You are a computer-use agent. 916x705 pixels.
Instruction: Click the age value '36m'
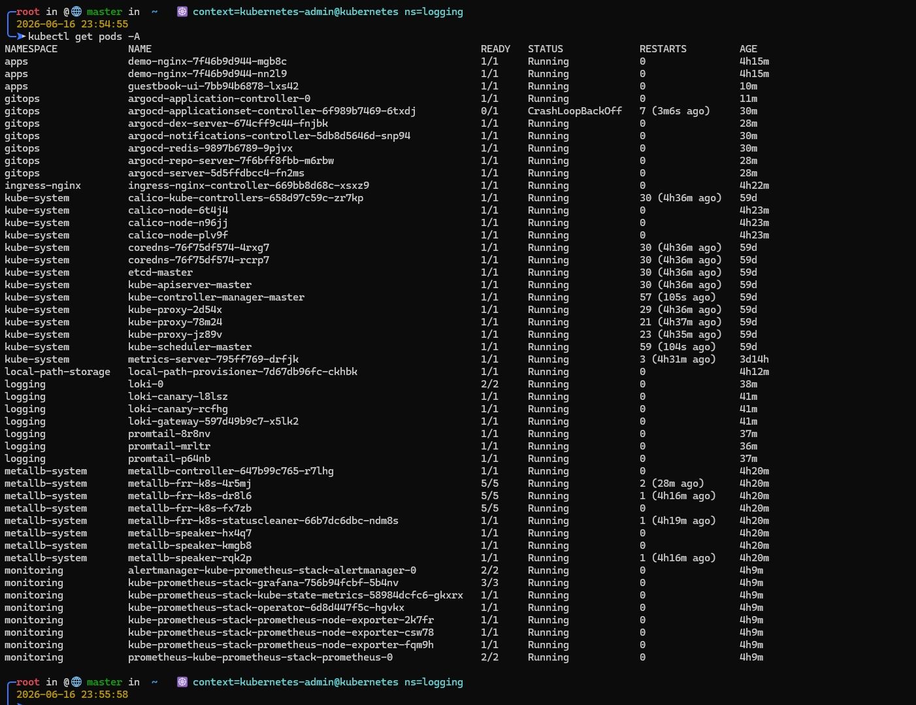tap(748, 446)
